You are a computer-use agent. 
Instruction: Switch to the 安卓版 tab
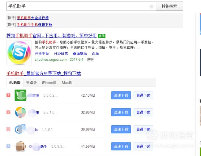(x=32, y=83)
